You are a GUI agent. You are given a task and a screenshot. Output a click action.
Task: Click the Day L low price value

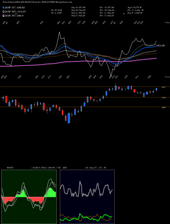tap(79, 13)
